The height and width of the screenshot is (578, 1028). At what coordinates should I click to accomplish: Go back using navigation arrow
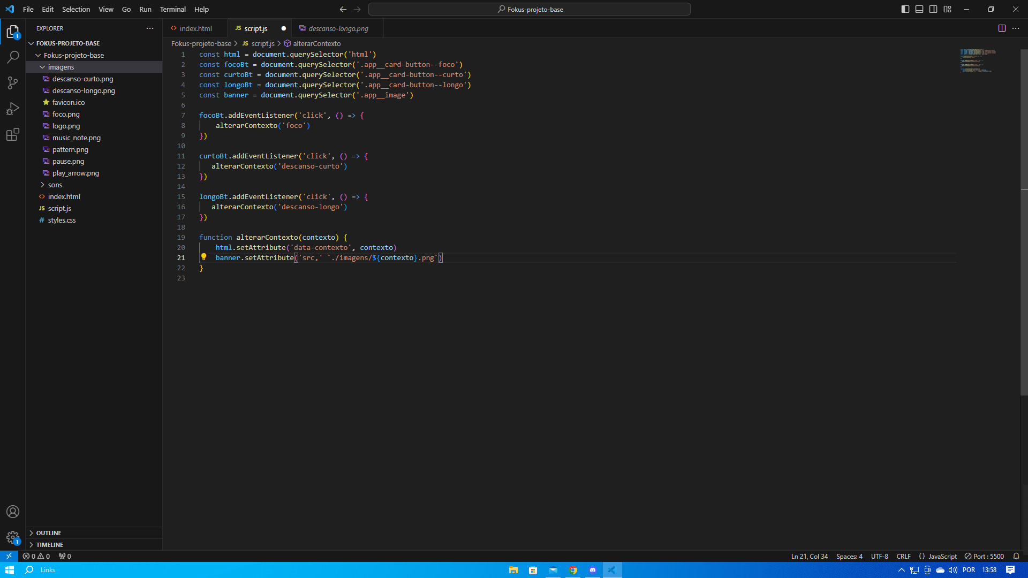(343, 9)
